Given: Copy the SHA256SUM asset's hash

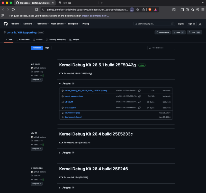Looking at the screenshot, I should pyautogui.click(x=140, y=108).
